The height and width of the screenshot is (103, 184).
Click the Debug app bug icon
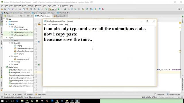point(65,9)
